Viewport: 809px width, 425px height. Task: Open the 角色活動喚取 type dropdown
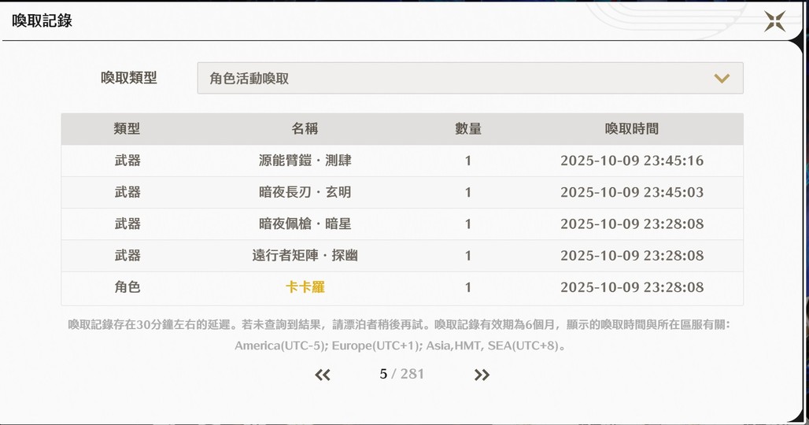[469, 79]
